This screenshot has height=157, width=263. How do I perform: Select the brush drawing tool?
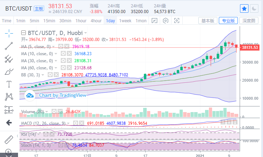(x=9, y=72)
